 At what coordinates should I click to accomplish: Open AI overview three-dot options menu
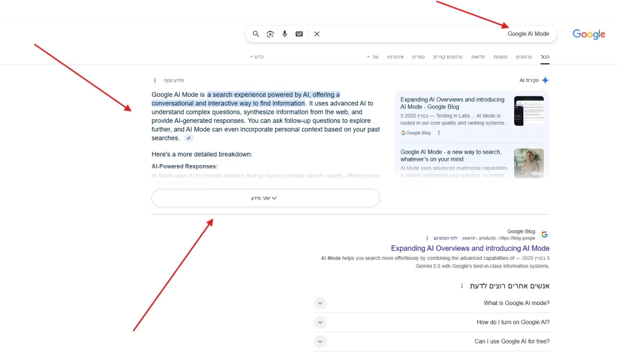click(x=154, y=80)
